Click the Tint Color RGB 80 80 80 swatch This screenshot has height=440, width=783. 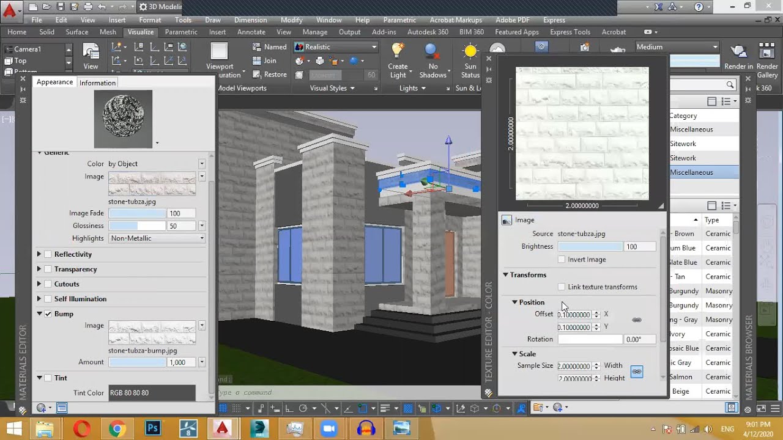coord(152,393)
